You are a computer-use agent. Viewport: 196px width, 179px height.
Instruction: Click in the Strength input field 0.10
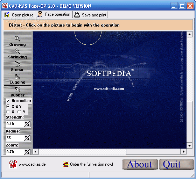coord(15,124)
